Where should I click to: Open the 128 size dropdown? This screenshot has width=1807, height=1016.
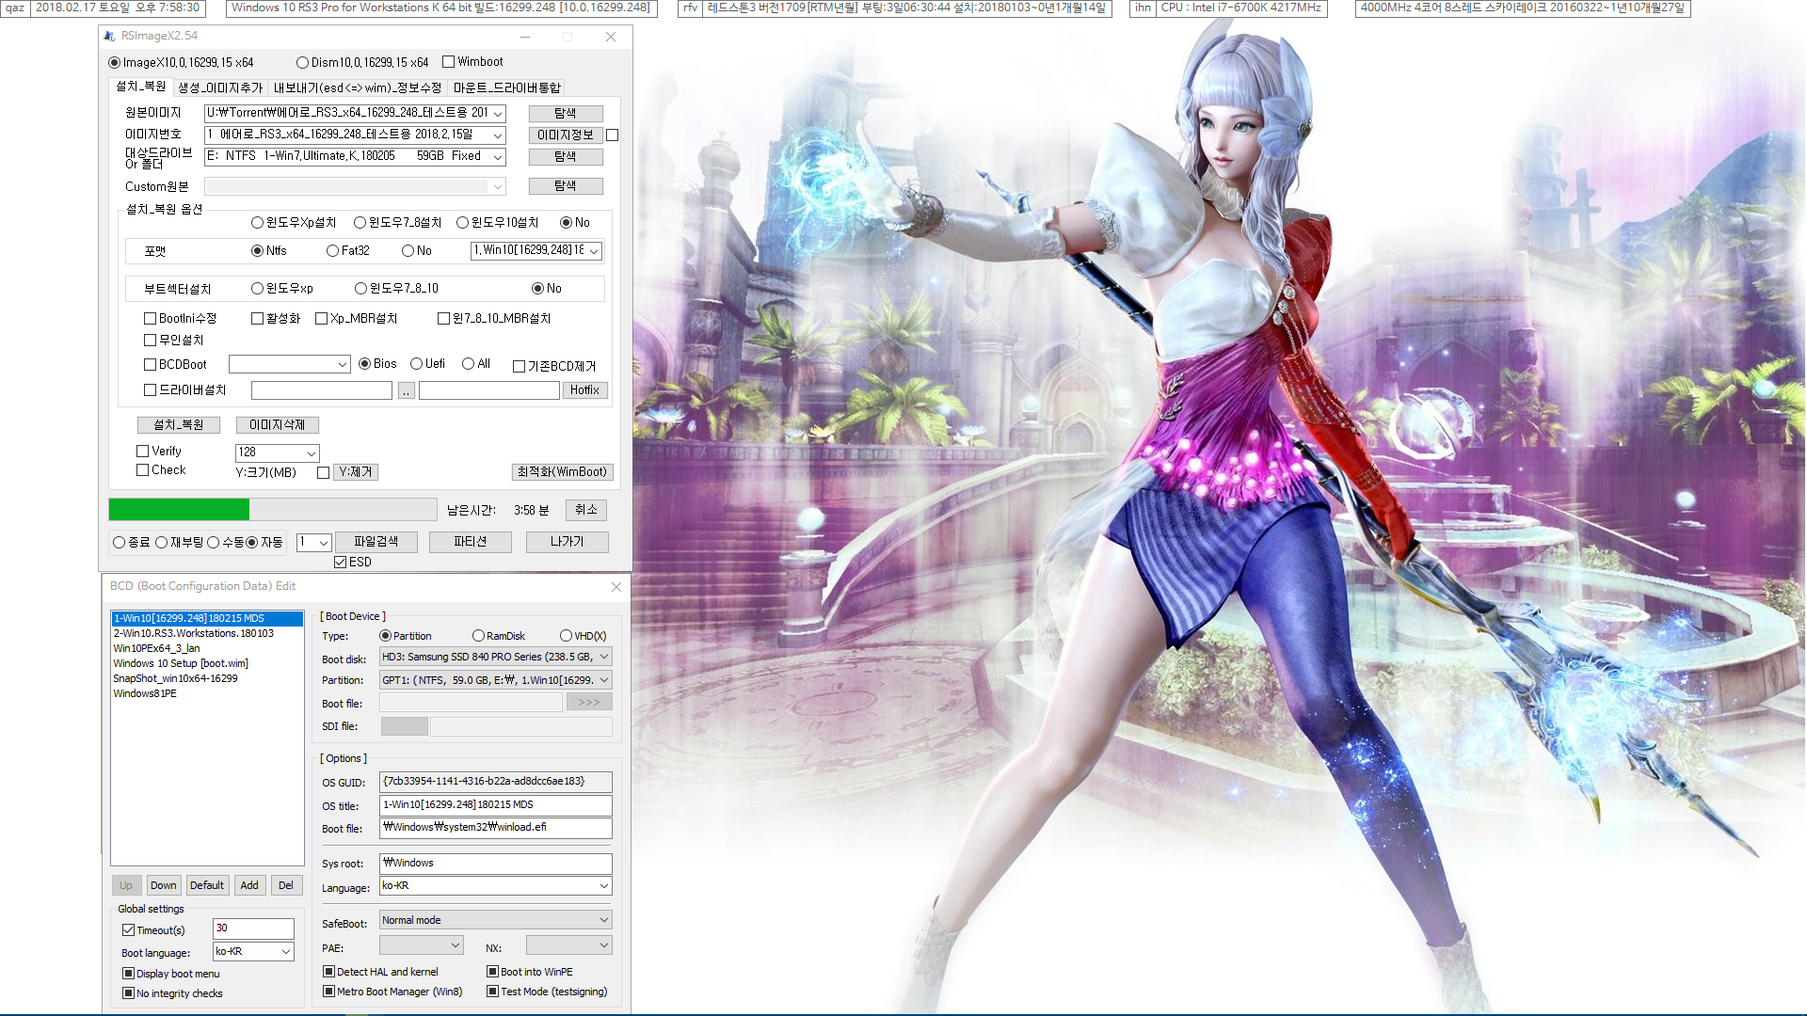[278, 452]
